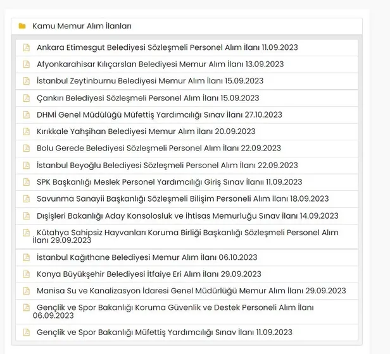Click PDF icon for İstanbul Beyoğlu Belediyesi ilanı
Image resolution: width=390 pixels, height=354 pixels.
[x=27, y=166]
